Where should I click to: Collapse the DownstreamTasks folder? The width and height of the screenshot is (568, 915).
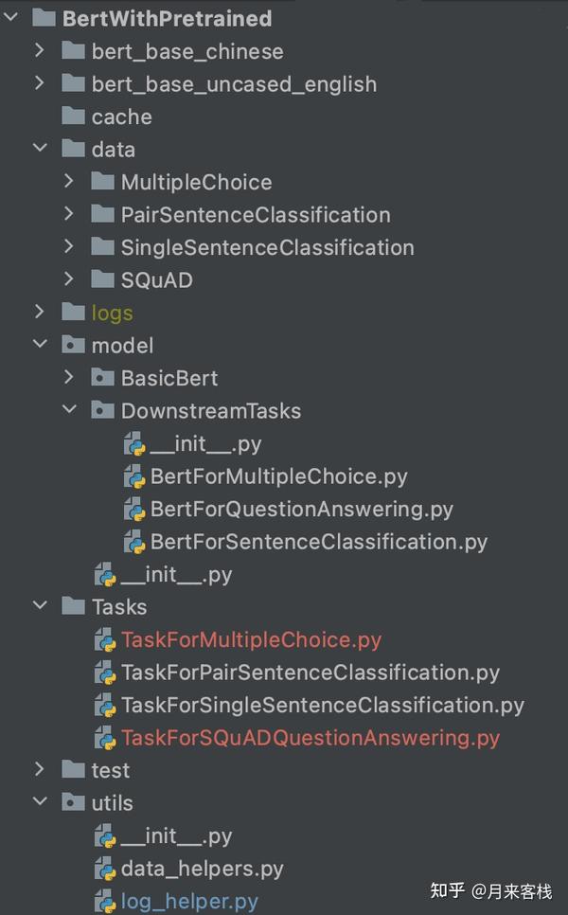tap(68, 411)
